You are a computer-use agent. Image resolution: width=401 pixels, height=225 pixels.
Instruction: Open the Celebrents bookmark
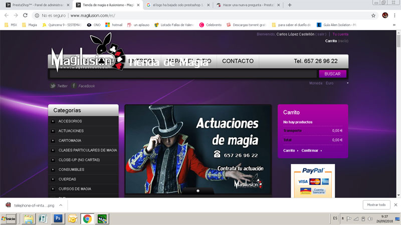[x=211, y=24]
